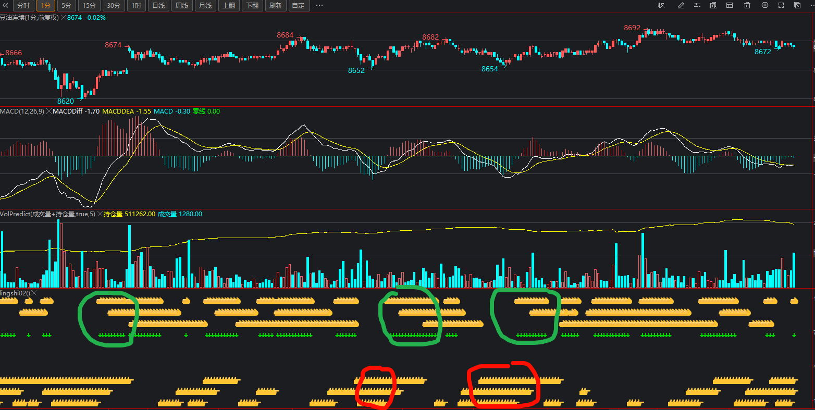The width and height of the screenshot is (815, 410).
Task: Open the 自定 custom period option
Action: point(299,6)
